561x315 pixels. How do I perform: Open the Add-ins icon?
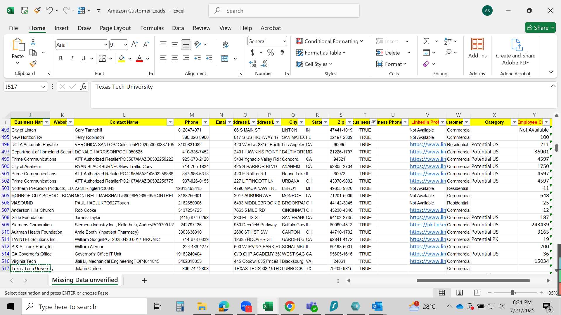tap(477, 44)
